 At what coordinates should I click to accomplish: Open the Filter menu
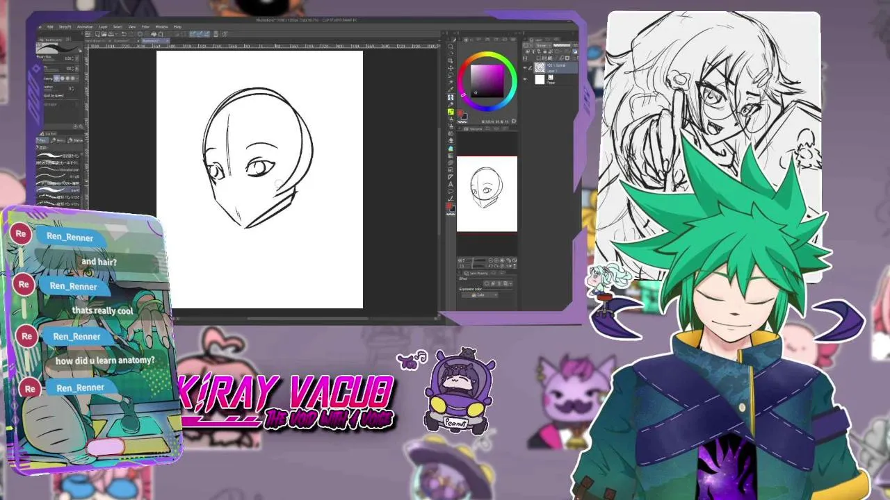tap(145, 27)
